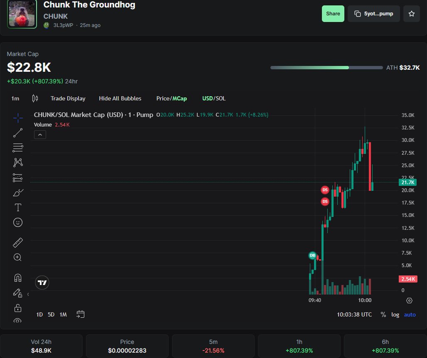Screen dimensions: 427x358
Task: Click the ATH $32.7K label
Action: pyautogui.click(x=403, y=68)
